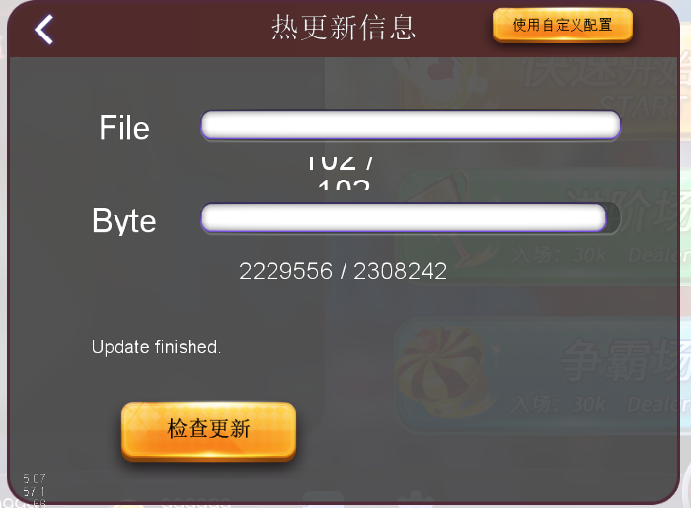Click the FPS stats readout at bottom-left

click(x=35, y=490)
